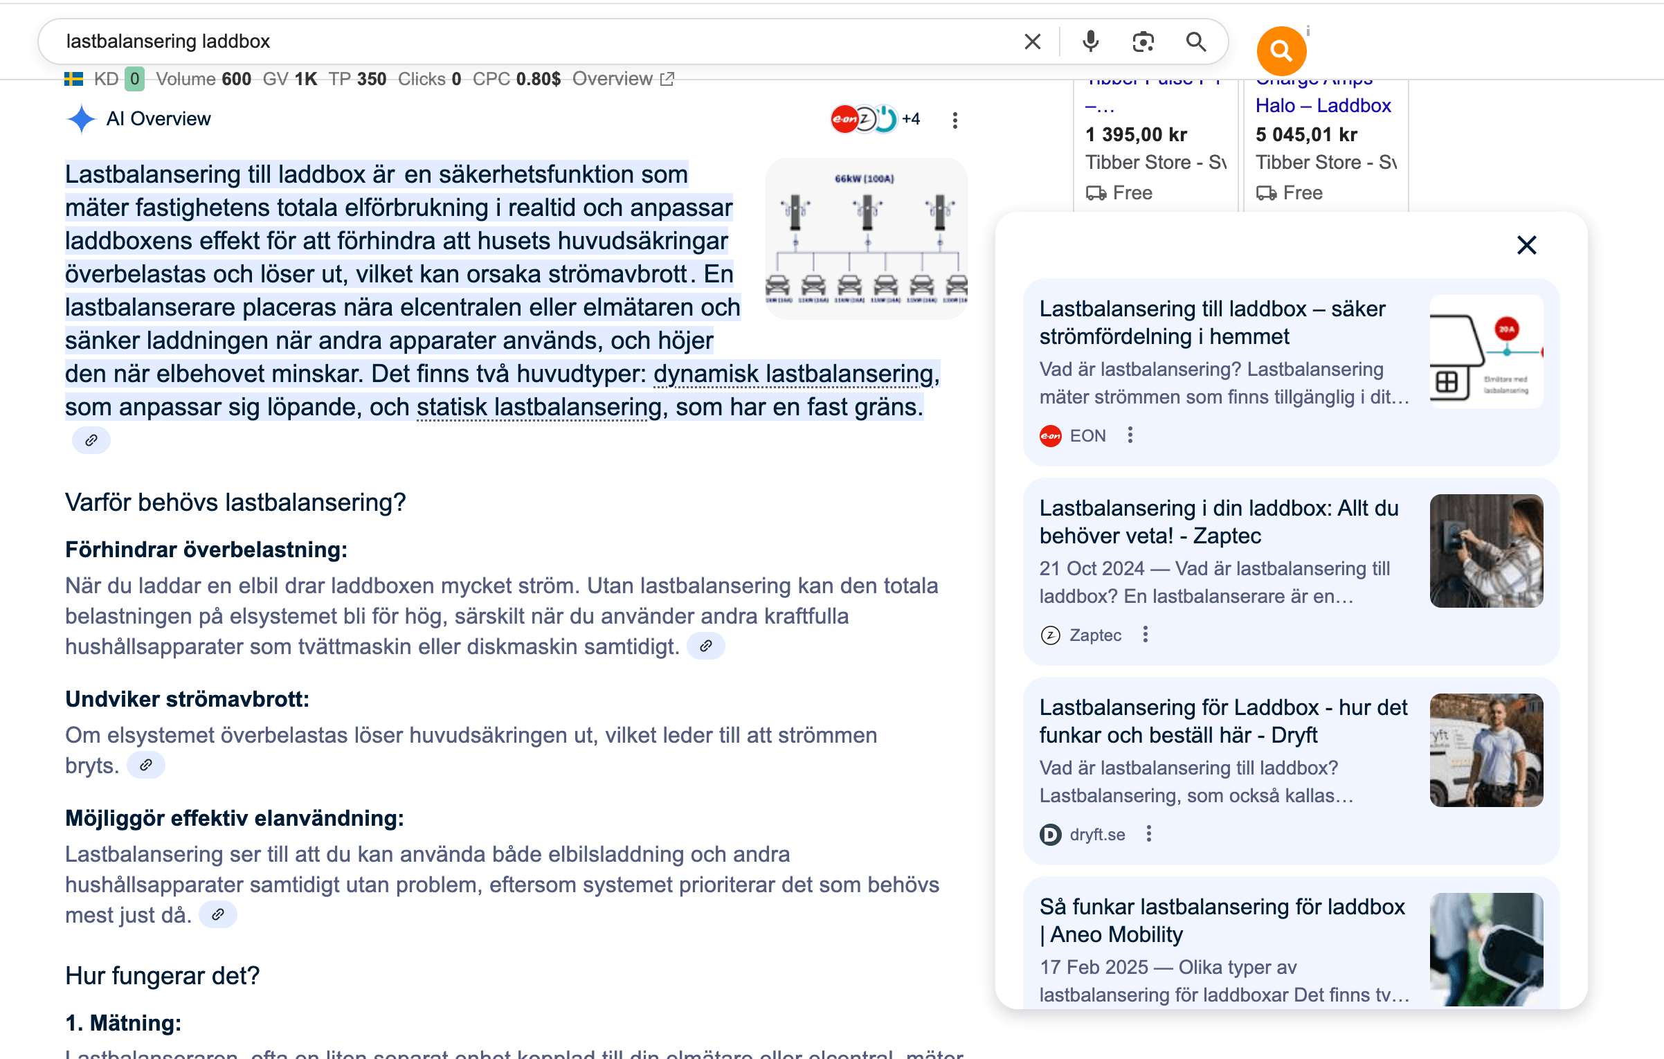Image resolution: width=1664 pixels, height=1059 pixels.
Task: Clear the search box text
Action: click(1032, 42)
